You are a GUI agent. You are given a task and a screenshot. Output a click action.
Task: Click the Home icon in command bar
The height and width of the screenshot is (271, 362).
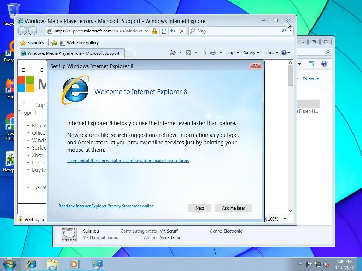173,53
